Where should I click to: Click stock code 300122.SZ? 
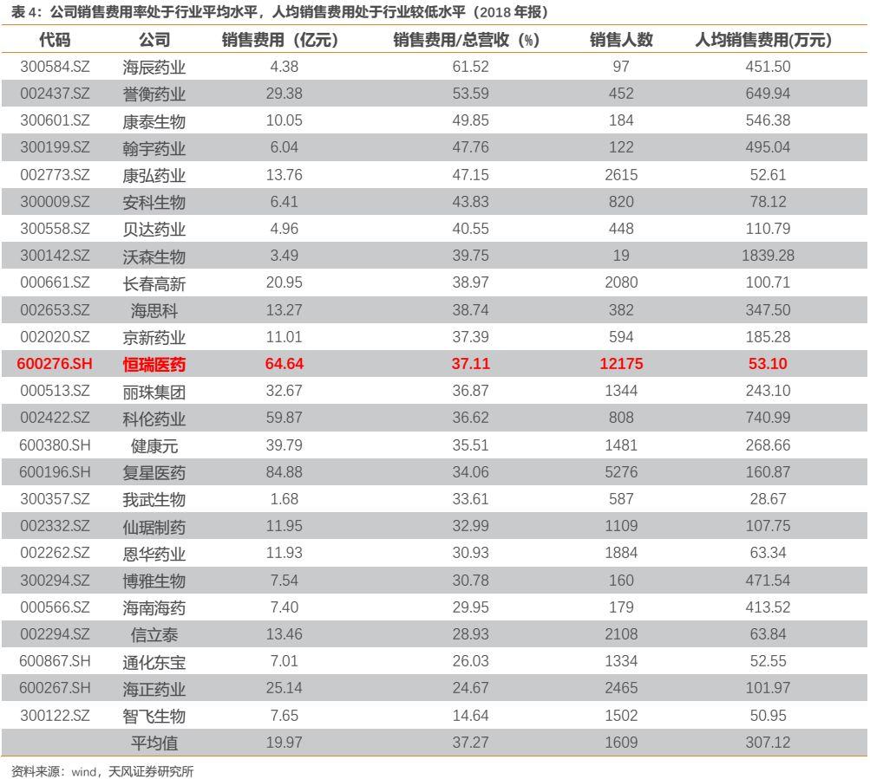click(55, 715)
